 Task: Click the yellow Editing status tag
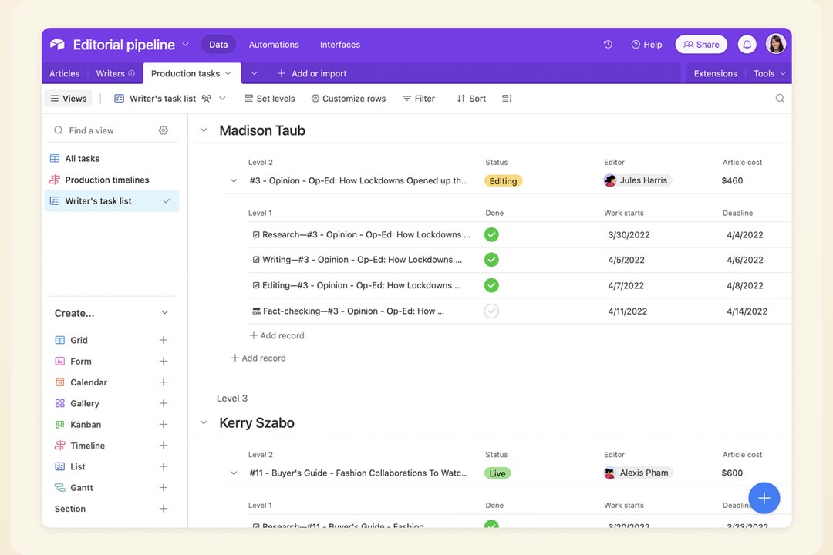pos(503,181)
